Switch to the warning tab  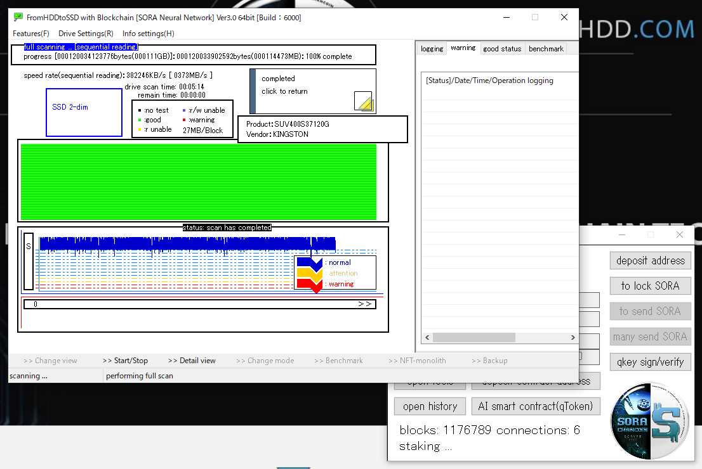463,48
